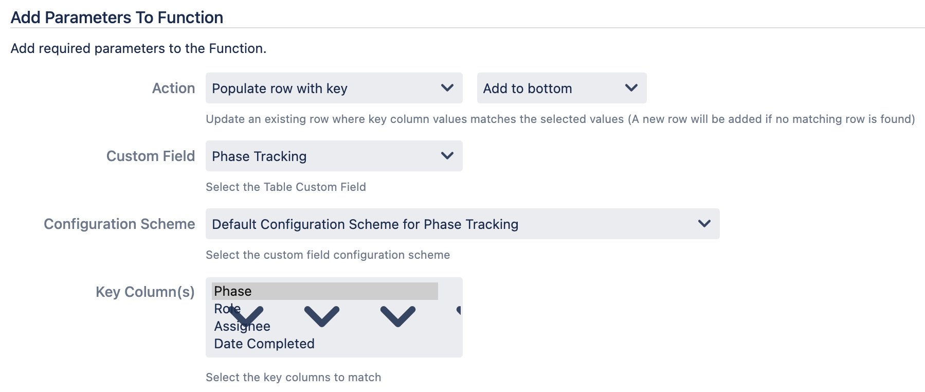Click the chevron in the Populate row with key dropdown
Viewport: 925px width, 392px height.
tap(447, 88)
